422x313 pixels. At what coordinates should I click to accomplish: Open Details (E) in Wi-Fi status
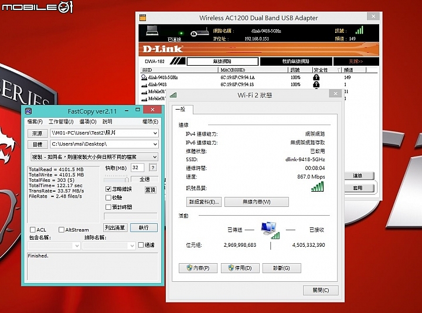pyautogui.click(x=204, y=202)
